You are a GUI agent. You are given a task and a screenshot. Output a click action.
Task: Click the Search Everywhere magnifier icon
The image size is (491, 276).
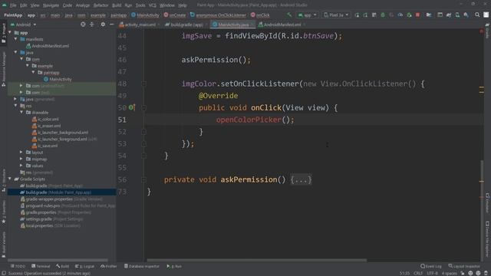point(477,15)
